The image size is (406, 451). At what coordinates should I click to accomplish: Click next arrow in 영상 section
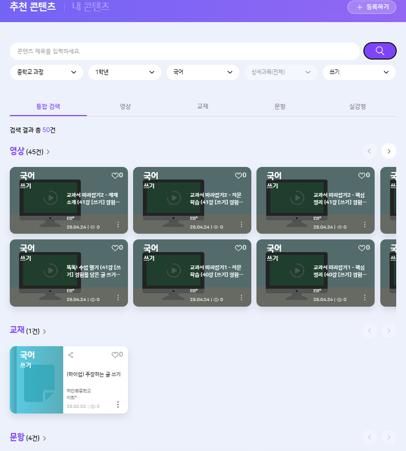[389, 151]
